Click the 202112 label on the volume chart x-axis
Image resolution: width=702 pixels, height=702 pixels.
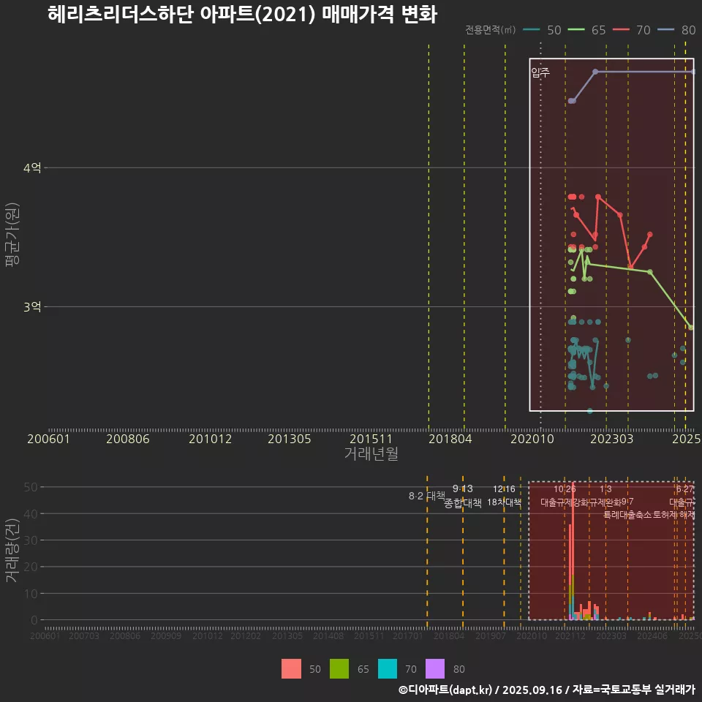(x=570, y=635)
